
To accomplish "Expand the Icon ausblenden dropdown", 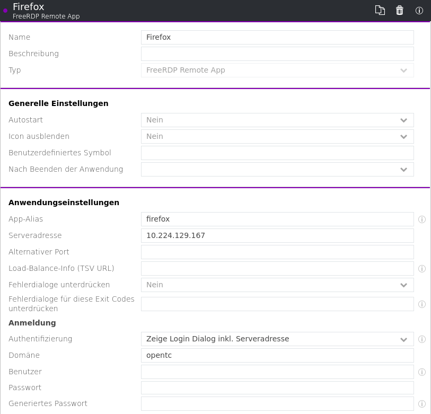I will [x=277, y=137].
